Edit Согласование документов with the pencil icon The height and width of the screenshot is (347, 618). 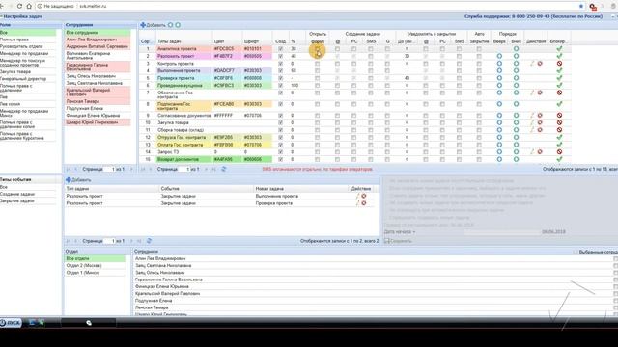pyautogui.click(x=532, y=116)
